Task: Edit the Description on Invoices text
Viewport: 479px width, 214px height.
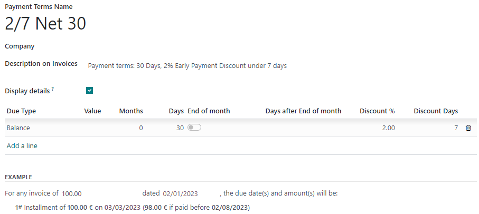Action: [187, 66]
